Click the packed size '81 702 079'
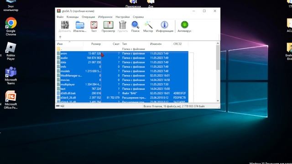 [x=113, y=97]
